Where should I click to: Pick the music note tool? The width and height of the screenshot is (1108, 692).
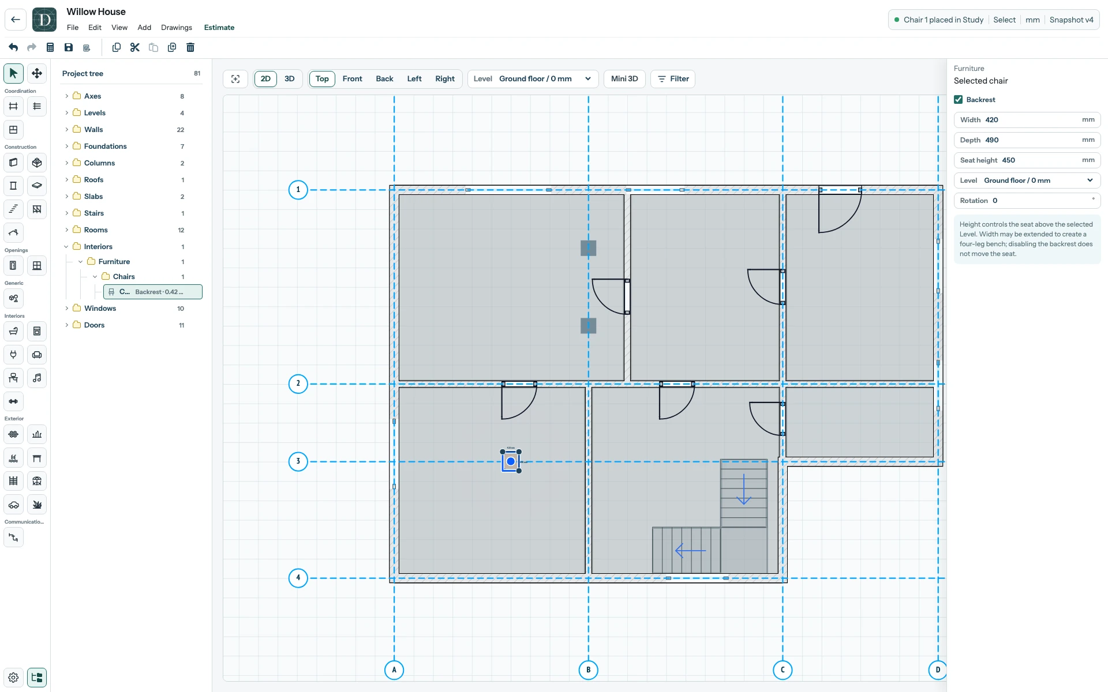[x=37, y=378]
